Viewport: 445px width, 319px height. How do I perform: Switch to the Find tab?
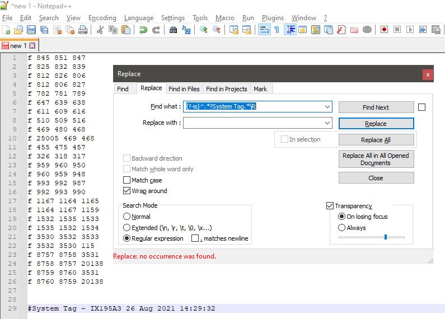tap(123, 89)
